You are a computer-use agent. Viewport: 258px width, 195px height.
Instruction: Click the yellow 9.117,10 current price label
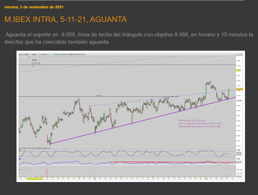[239, 89]
